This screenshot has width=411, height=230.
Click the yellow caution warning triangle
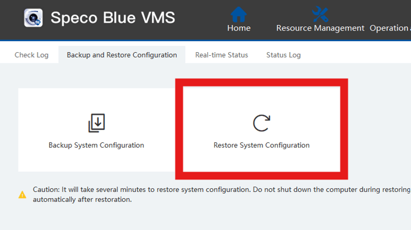click(22, 194)
